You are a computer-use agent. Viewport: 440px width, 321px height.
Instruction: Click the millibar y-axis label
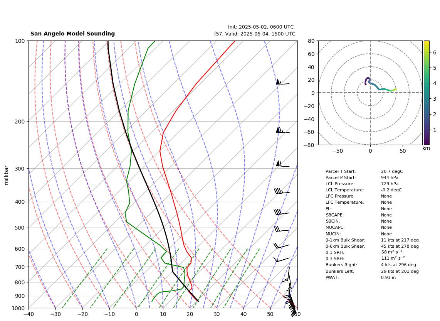[x=7, y=176]
